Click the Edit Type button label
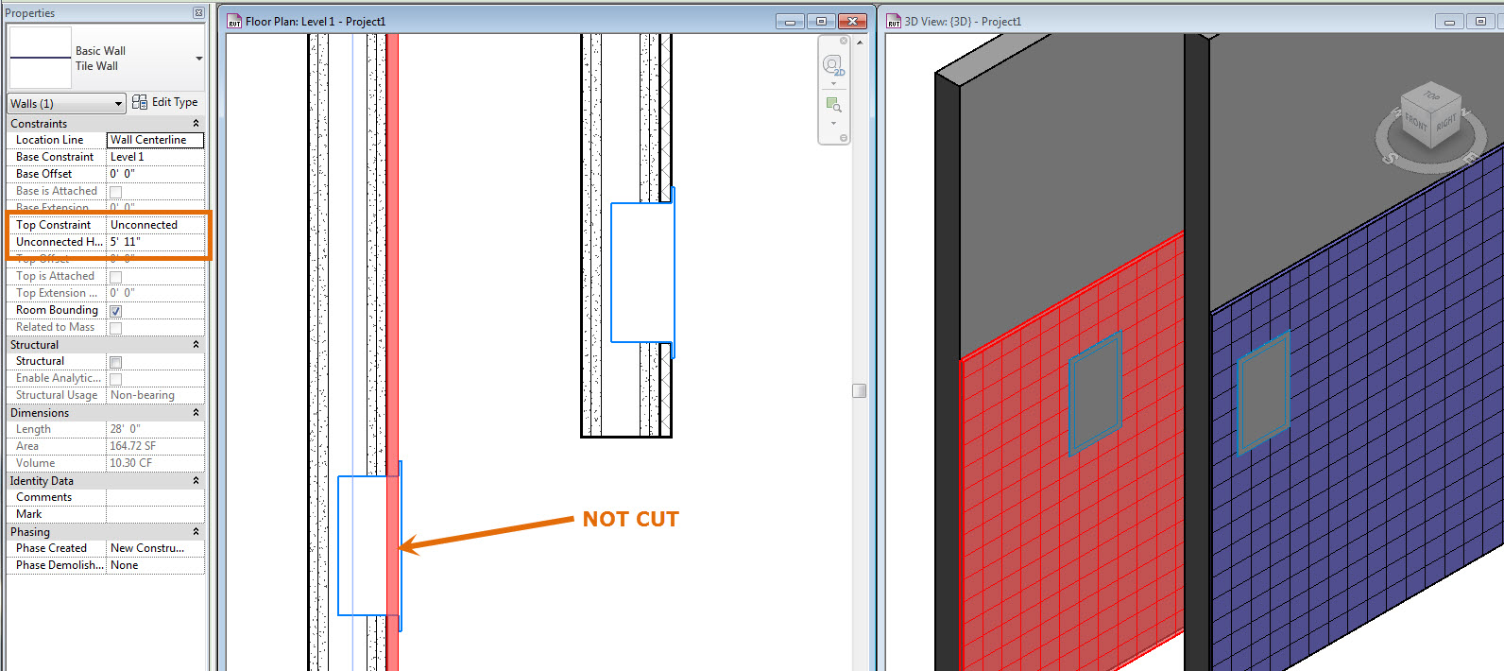Viewport: 1504px width, 671px height. pyautogui.click(x=175, y=102)
